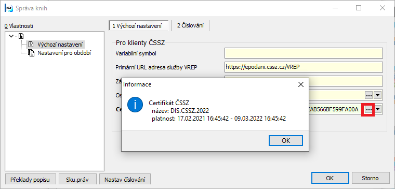
Task: Click the Variabilní symbol input field
Action: coord(304,53)
